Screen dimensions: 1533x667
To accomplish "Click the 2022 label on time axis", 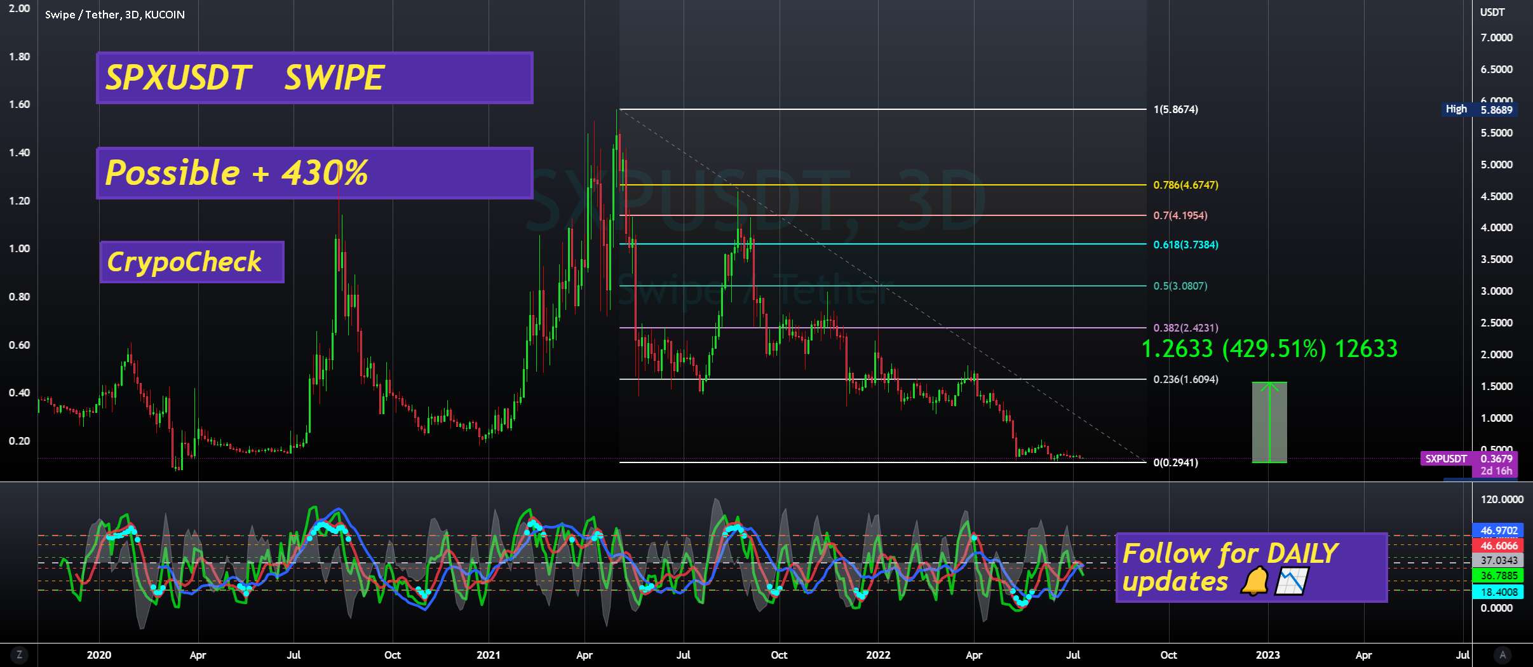I will tap(878, 655).
